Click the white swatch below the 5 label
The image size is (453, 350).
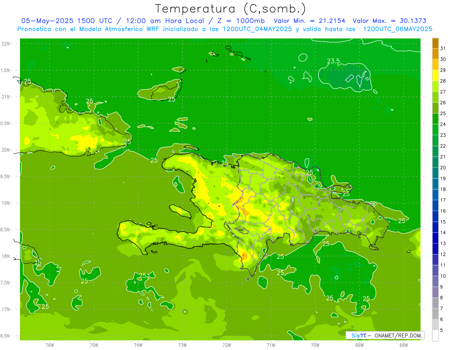[435, 335]
